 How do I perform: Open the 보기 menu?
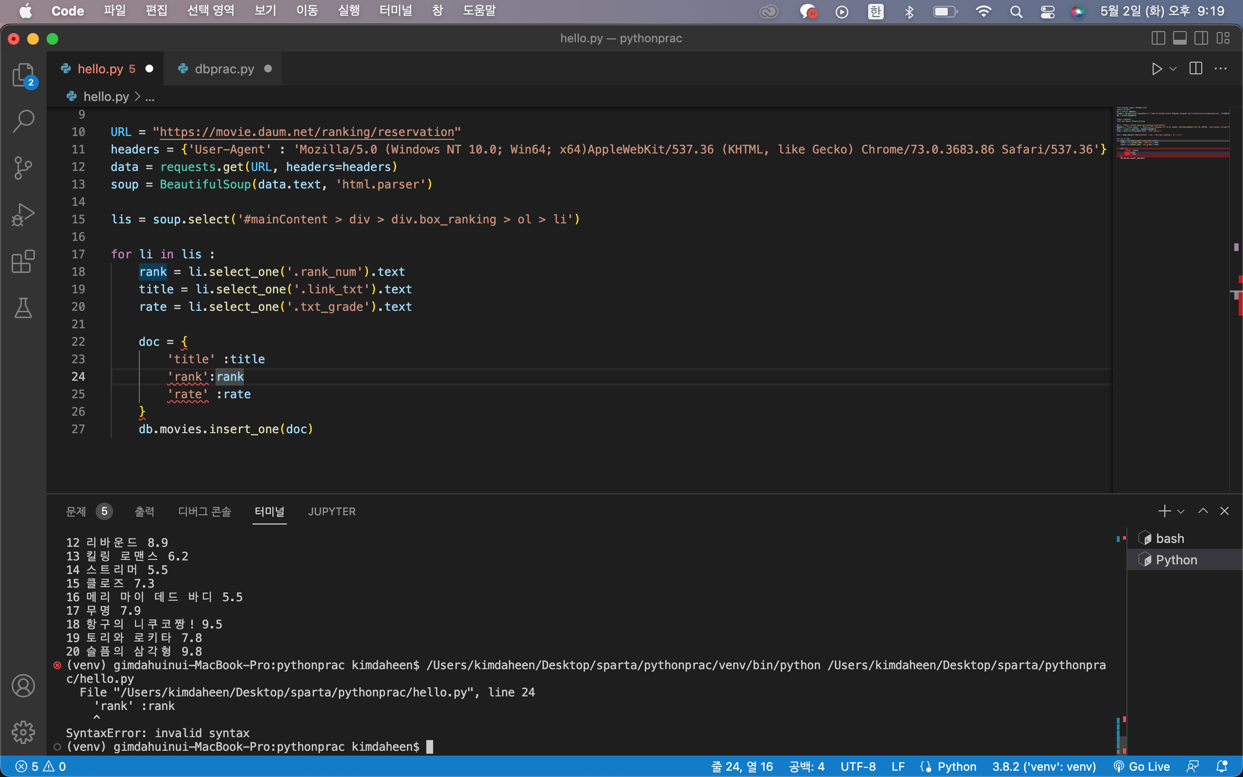[x=266, y=11]
